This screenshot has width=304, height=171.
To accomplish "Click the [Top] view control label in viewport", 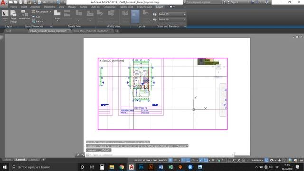I will coord(104,61).
